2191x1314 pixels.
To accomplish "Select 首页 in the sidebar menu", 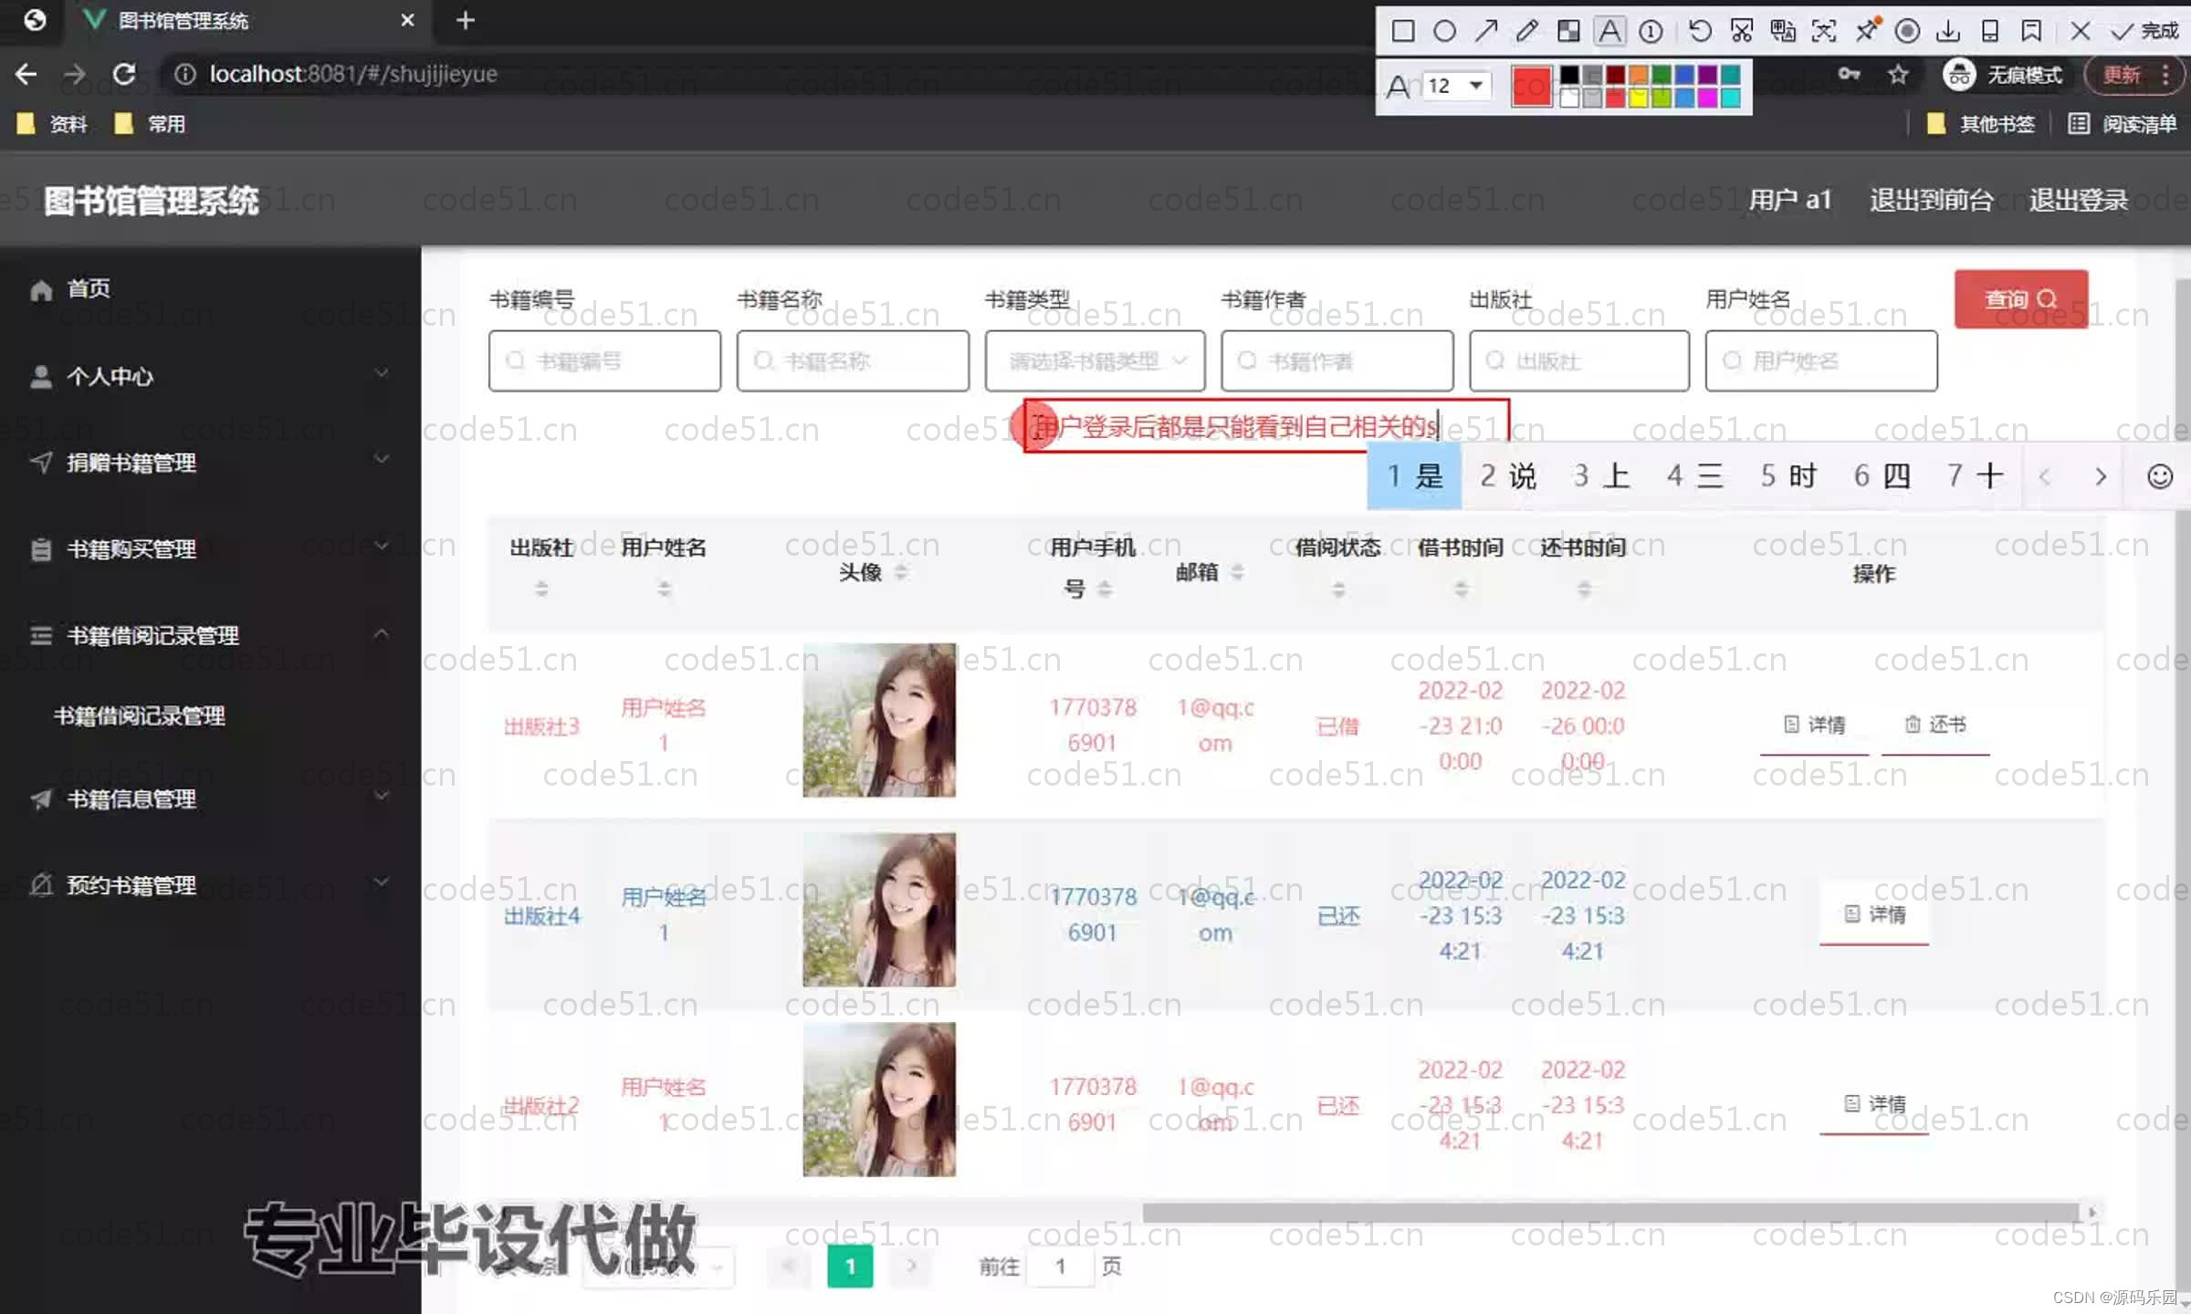I will coord(88,288).
